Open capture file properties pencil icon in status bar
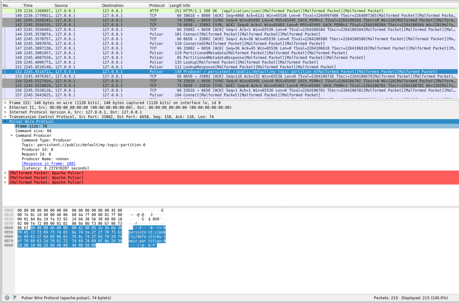 tap(14, 298)
